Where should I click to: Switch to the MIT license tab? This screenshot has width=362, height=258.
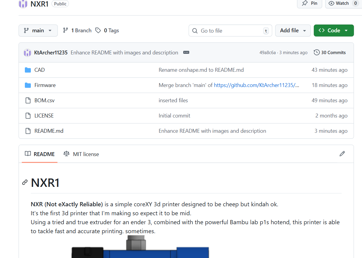[81, 154]
